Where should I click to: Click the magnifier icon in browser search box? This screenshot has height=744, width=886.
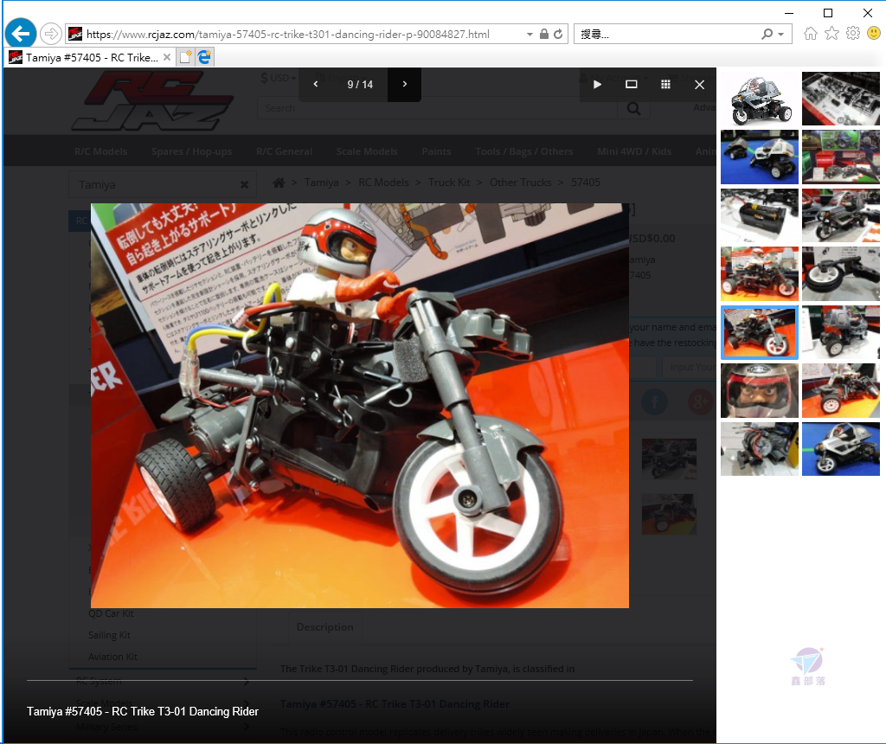[x=767, y=34]
